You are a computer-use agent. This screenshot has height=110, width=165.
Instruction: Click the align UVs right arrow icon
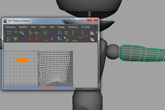[x=81, y=33]
